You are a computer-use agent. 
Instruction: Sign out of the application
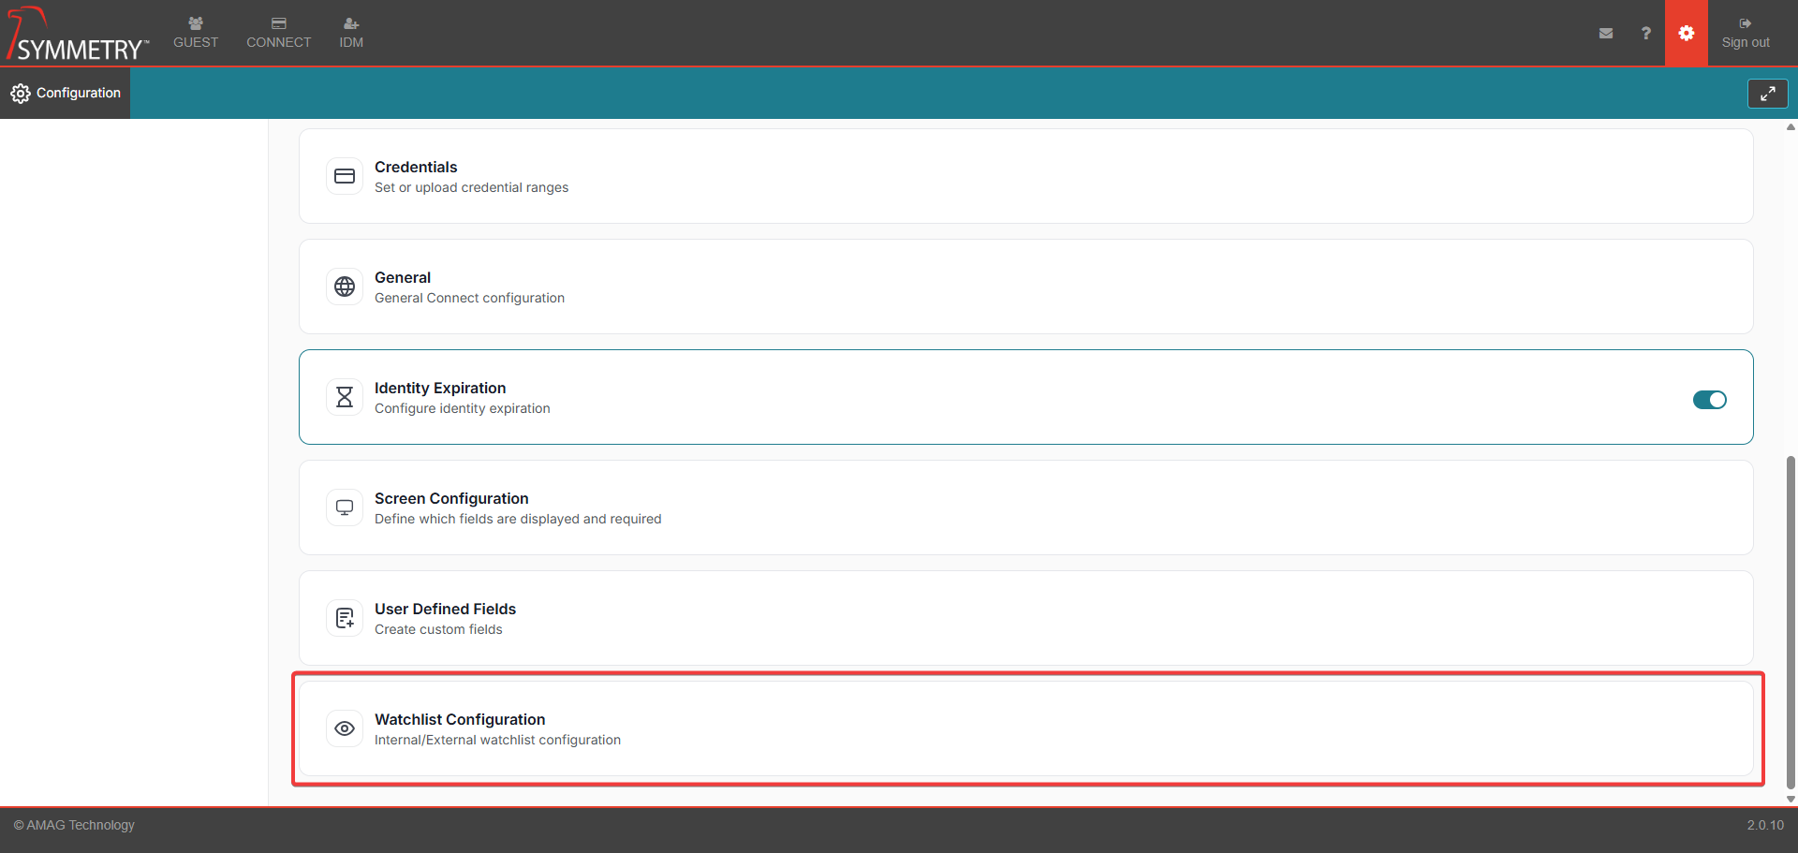(1745, 33)
